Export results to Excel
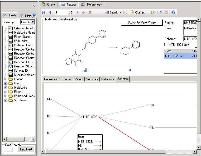The height and width of the screenshot is (156, 201). pos(153,12)
